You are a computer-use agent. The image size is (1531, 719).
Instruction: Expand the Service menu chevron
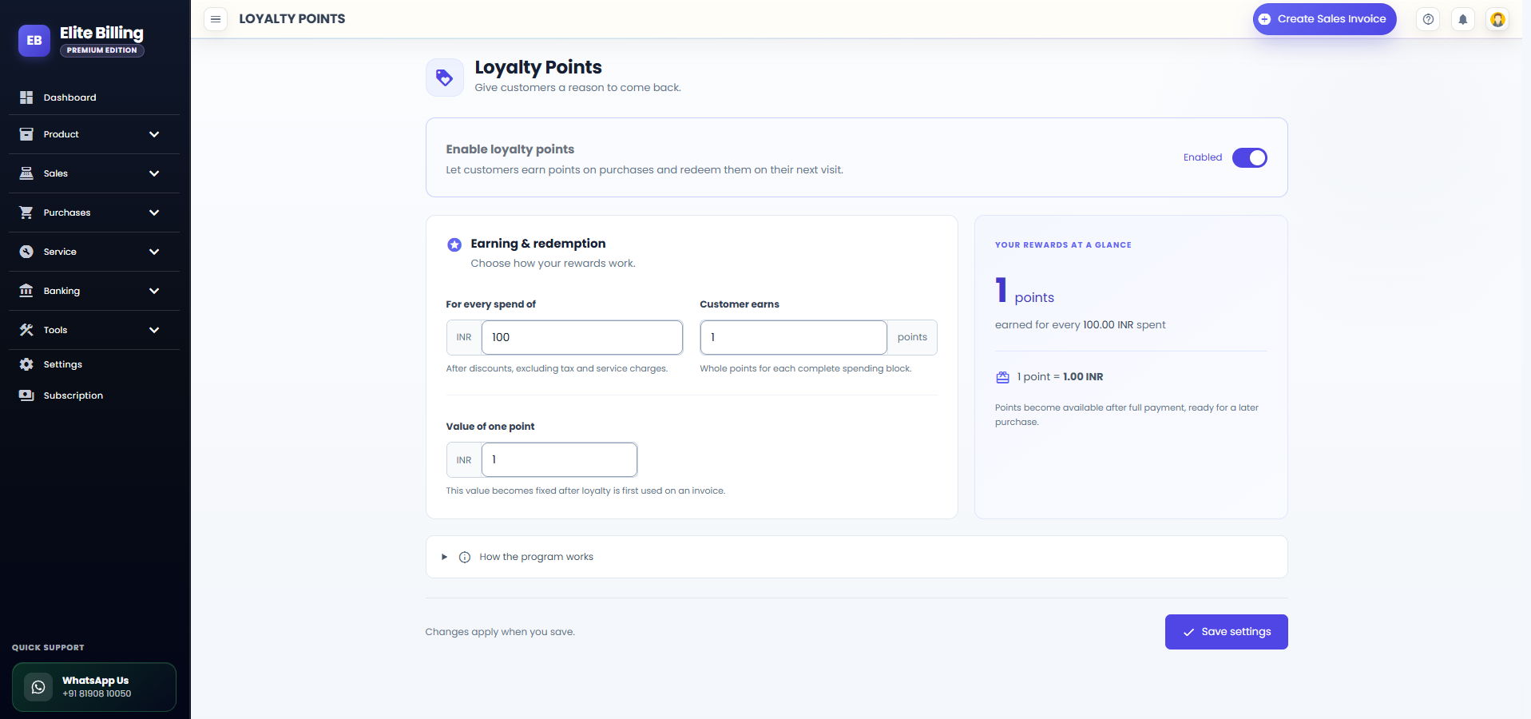coord(154,252)
